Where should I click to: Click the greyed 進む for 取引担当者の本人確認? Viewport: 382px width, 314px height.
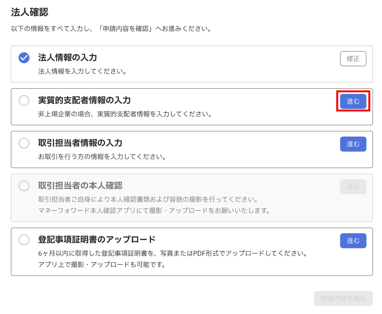[x=353, y=187]
